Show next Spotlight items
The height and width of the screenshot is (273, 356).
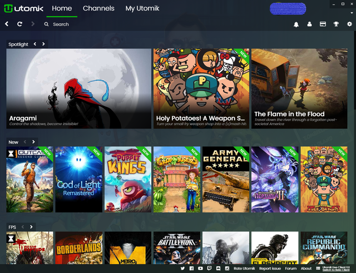pyautogui.click(x=43, y=44)
